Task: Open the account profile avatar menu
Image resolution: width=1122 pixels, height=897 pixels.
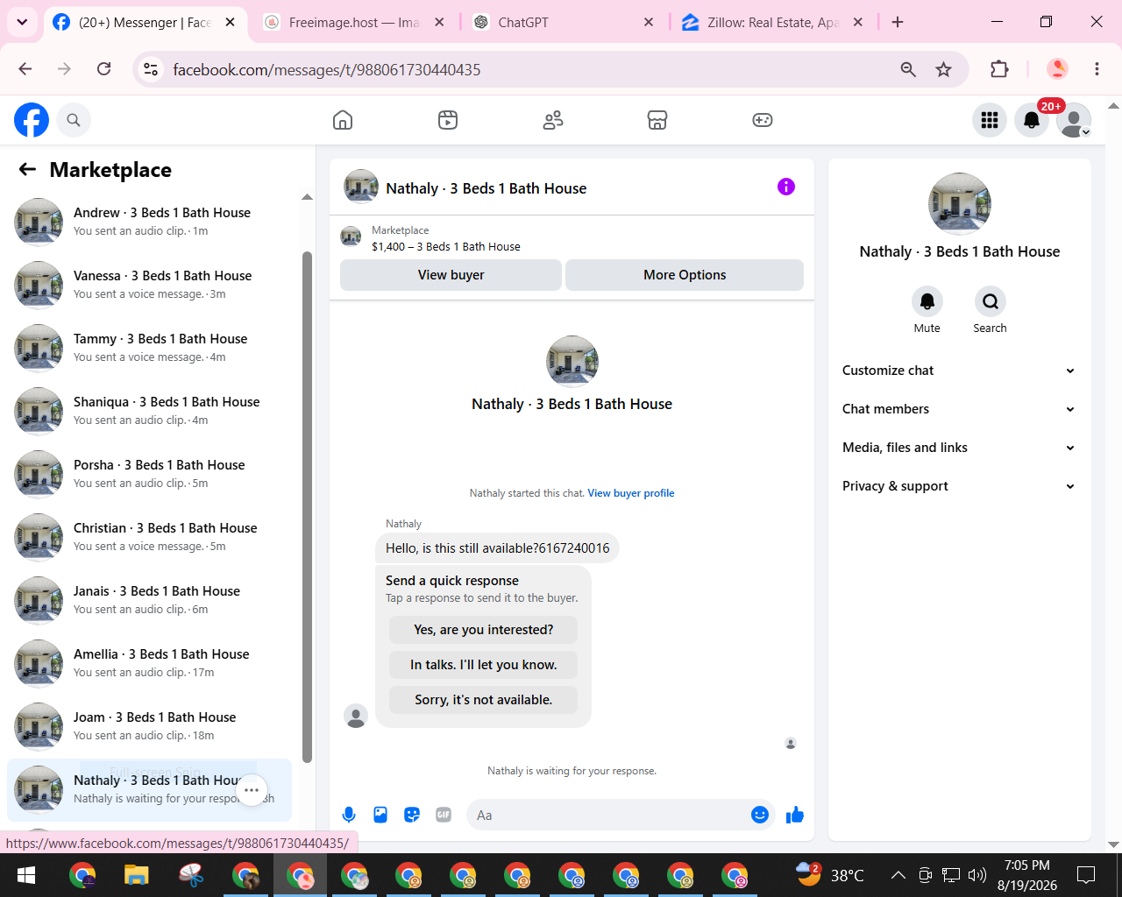Action: (1074, 120)
